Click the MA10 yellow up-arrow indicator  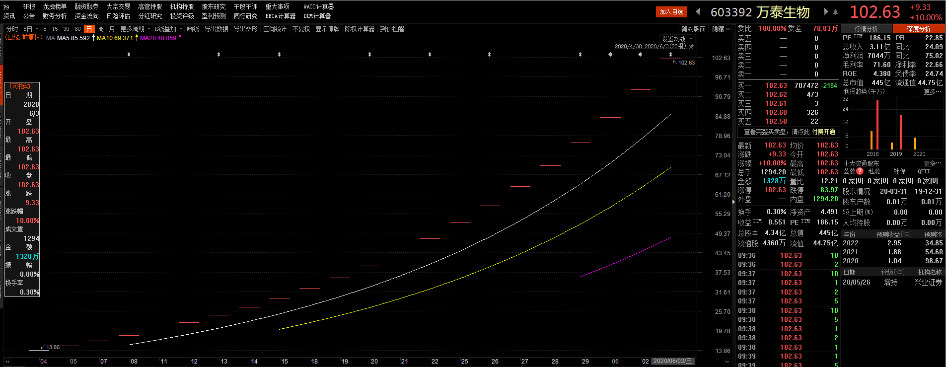(137, 38)
